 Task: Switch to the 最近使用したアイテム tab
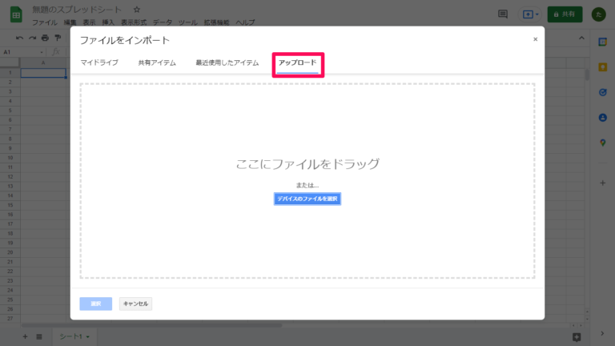coord(227,62)
